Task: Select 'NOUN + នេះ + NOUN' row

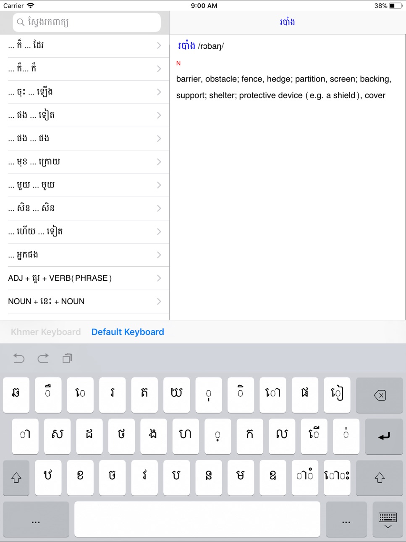Action: pyautogui.click(x=85, y=301)
